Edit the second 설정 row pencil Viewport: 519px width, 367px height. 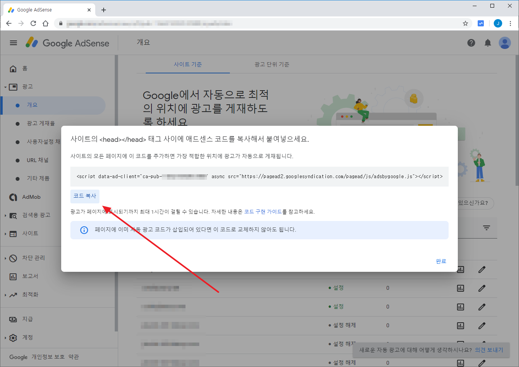482,307
